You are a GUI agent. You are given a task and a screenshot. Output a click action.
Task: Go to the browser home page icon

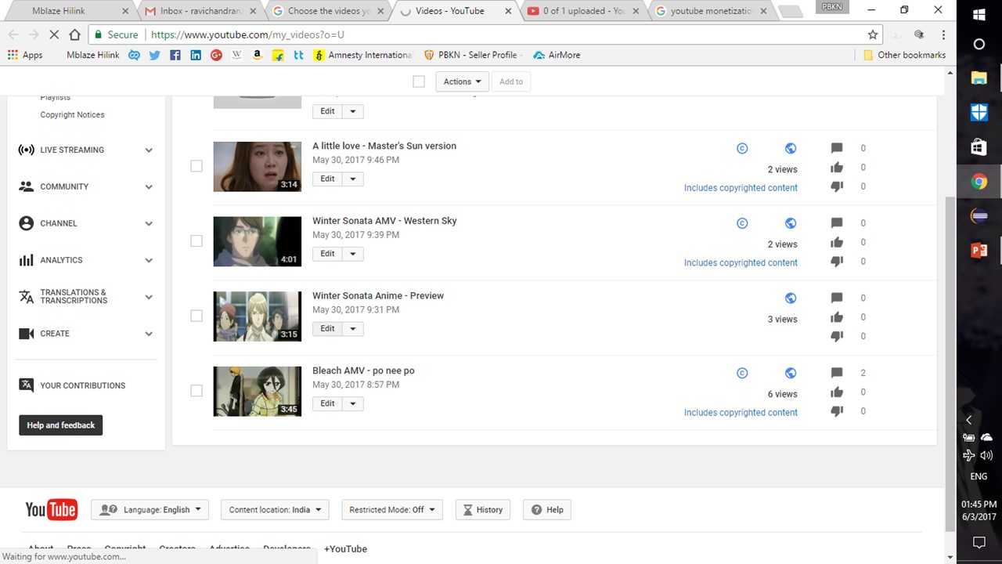[74, 34]
